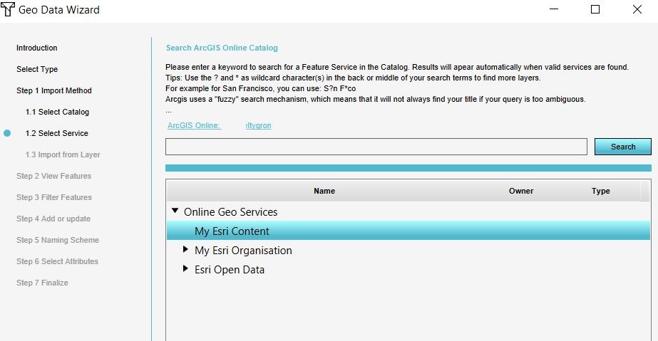Click the Geo Data Wizard logo icon
The width and height of the screenshot is (658, 341).
[x=9, y=10]
